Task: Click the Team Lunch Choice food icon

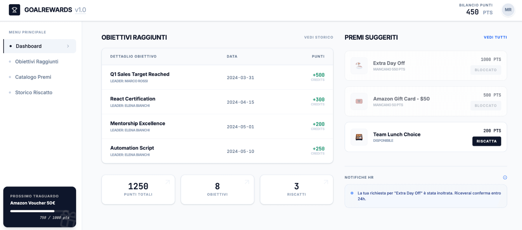Action: [359, 137]
